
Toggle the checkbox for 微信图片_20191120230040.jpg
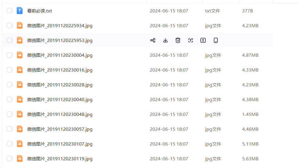[x=9, y=99]
